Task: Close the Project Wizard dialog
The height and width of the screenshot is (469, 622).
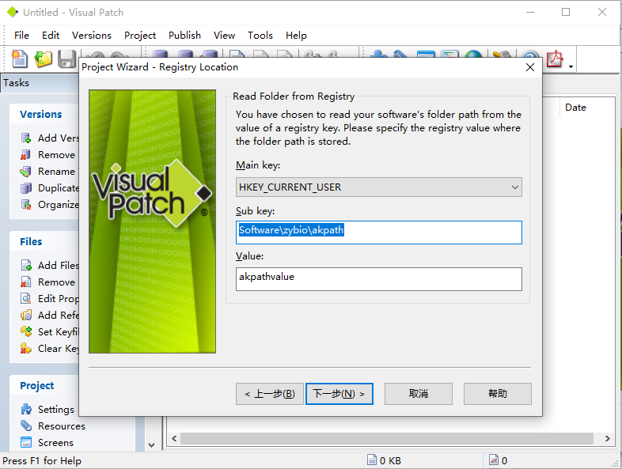Action: (x=530, y=67)
